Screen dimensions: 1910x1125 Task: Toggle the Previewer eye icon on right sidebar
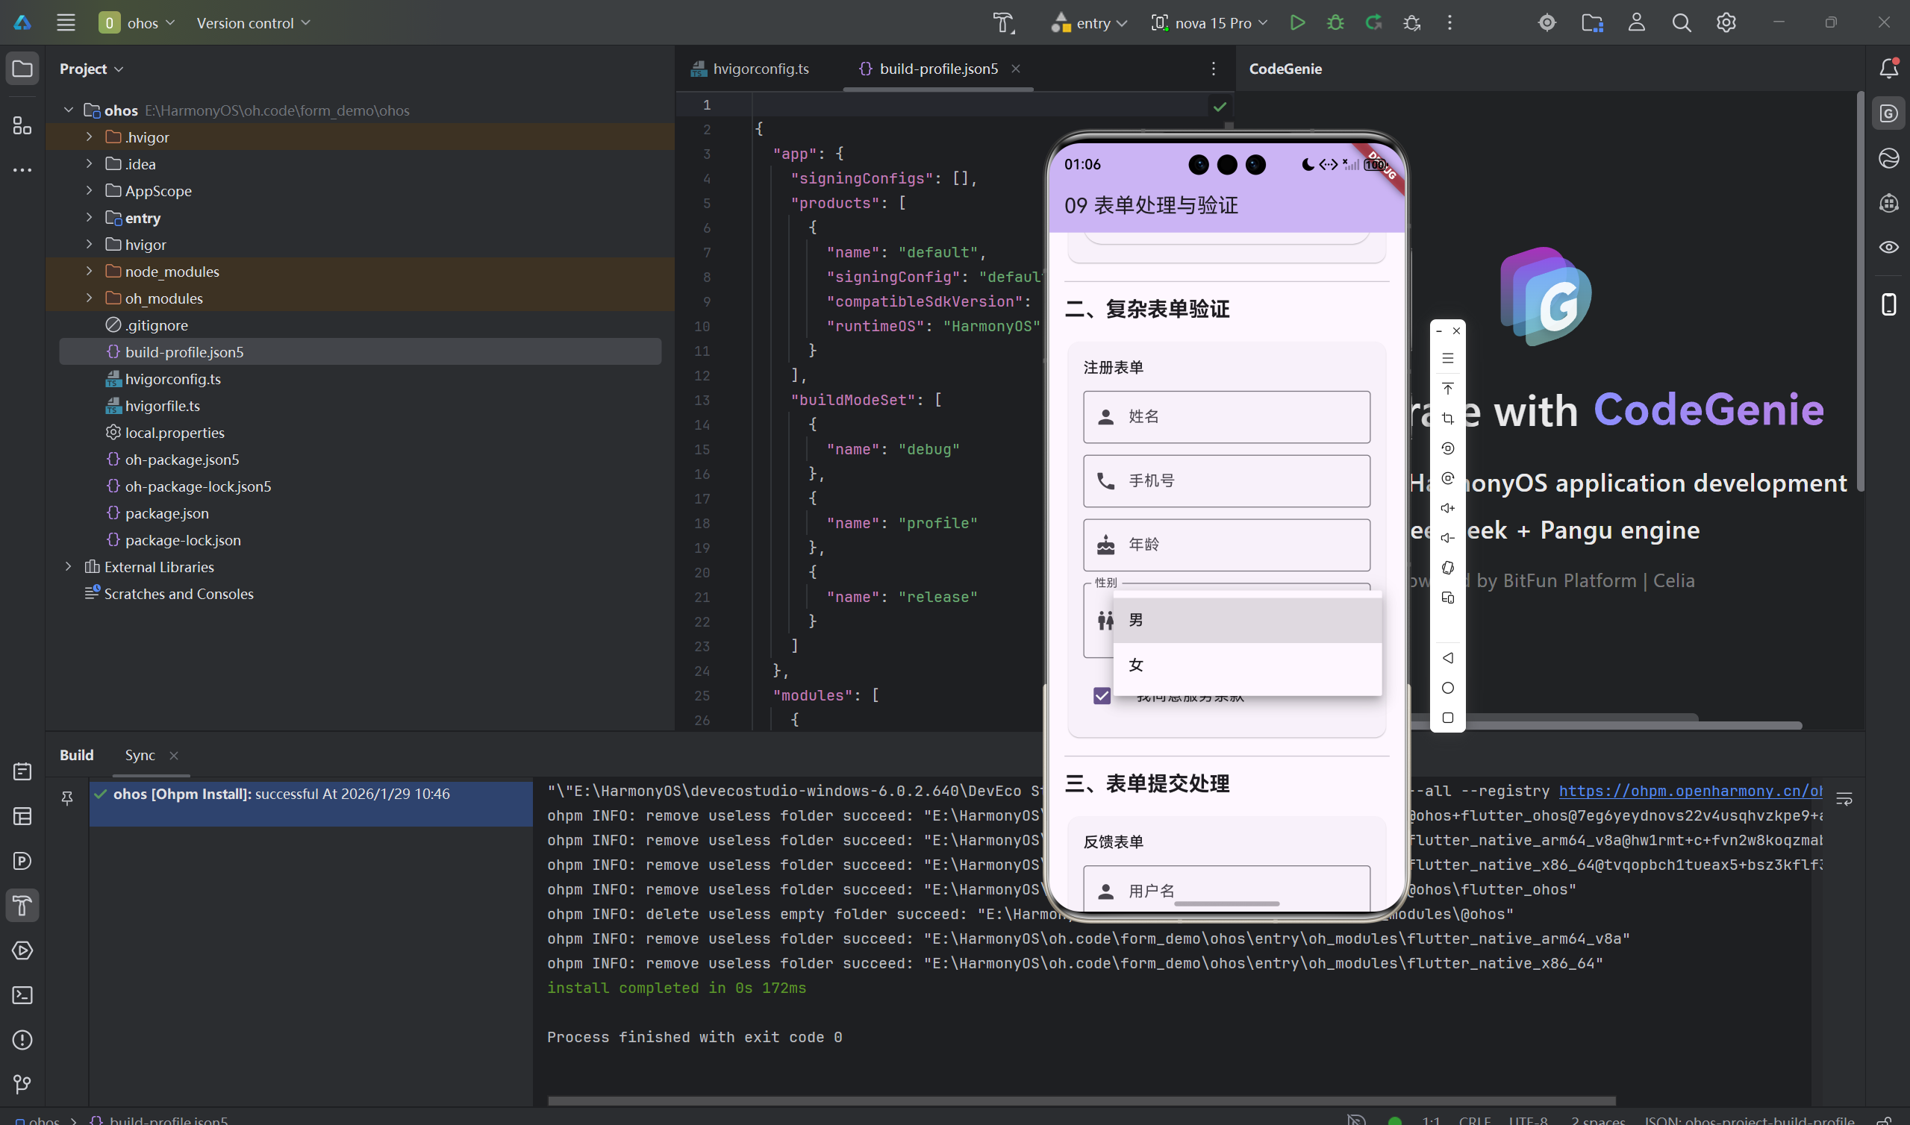[x=1889, y=247]
